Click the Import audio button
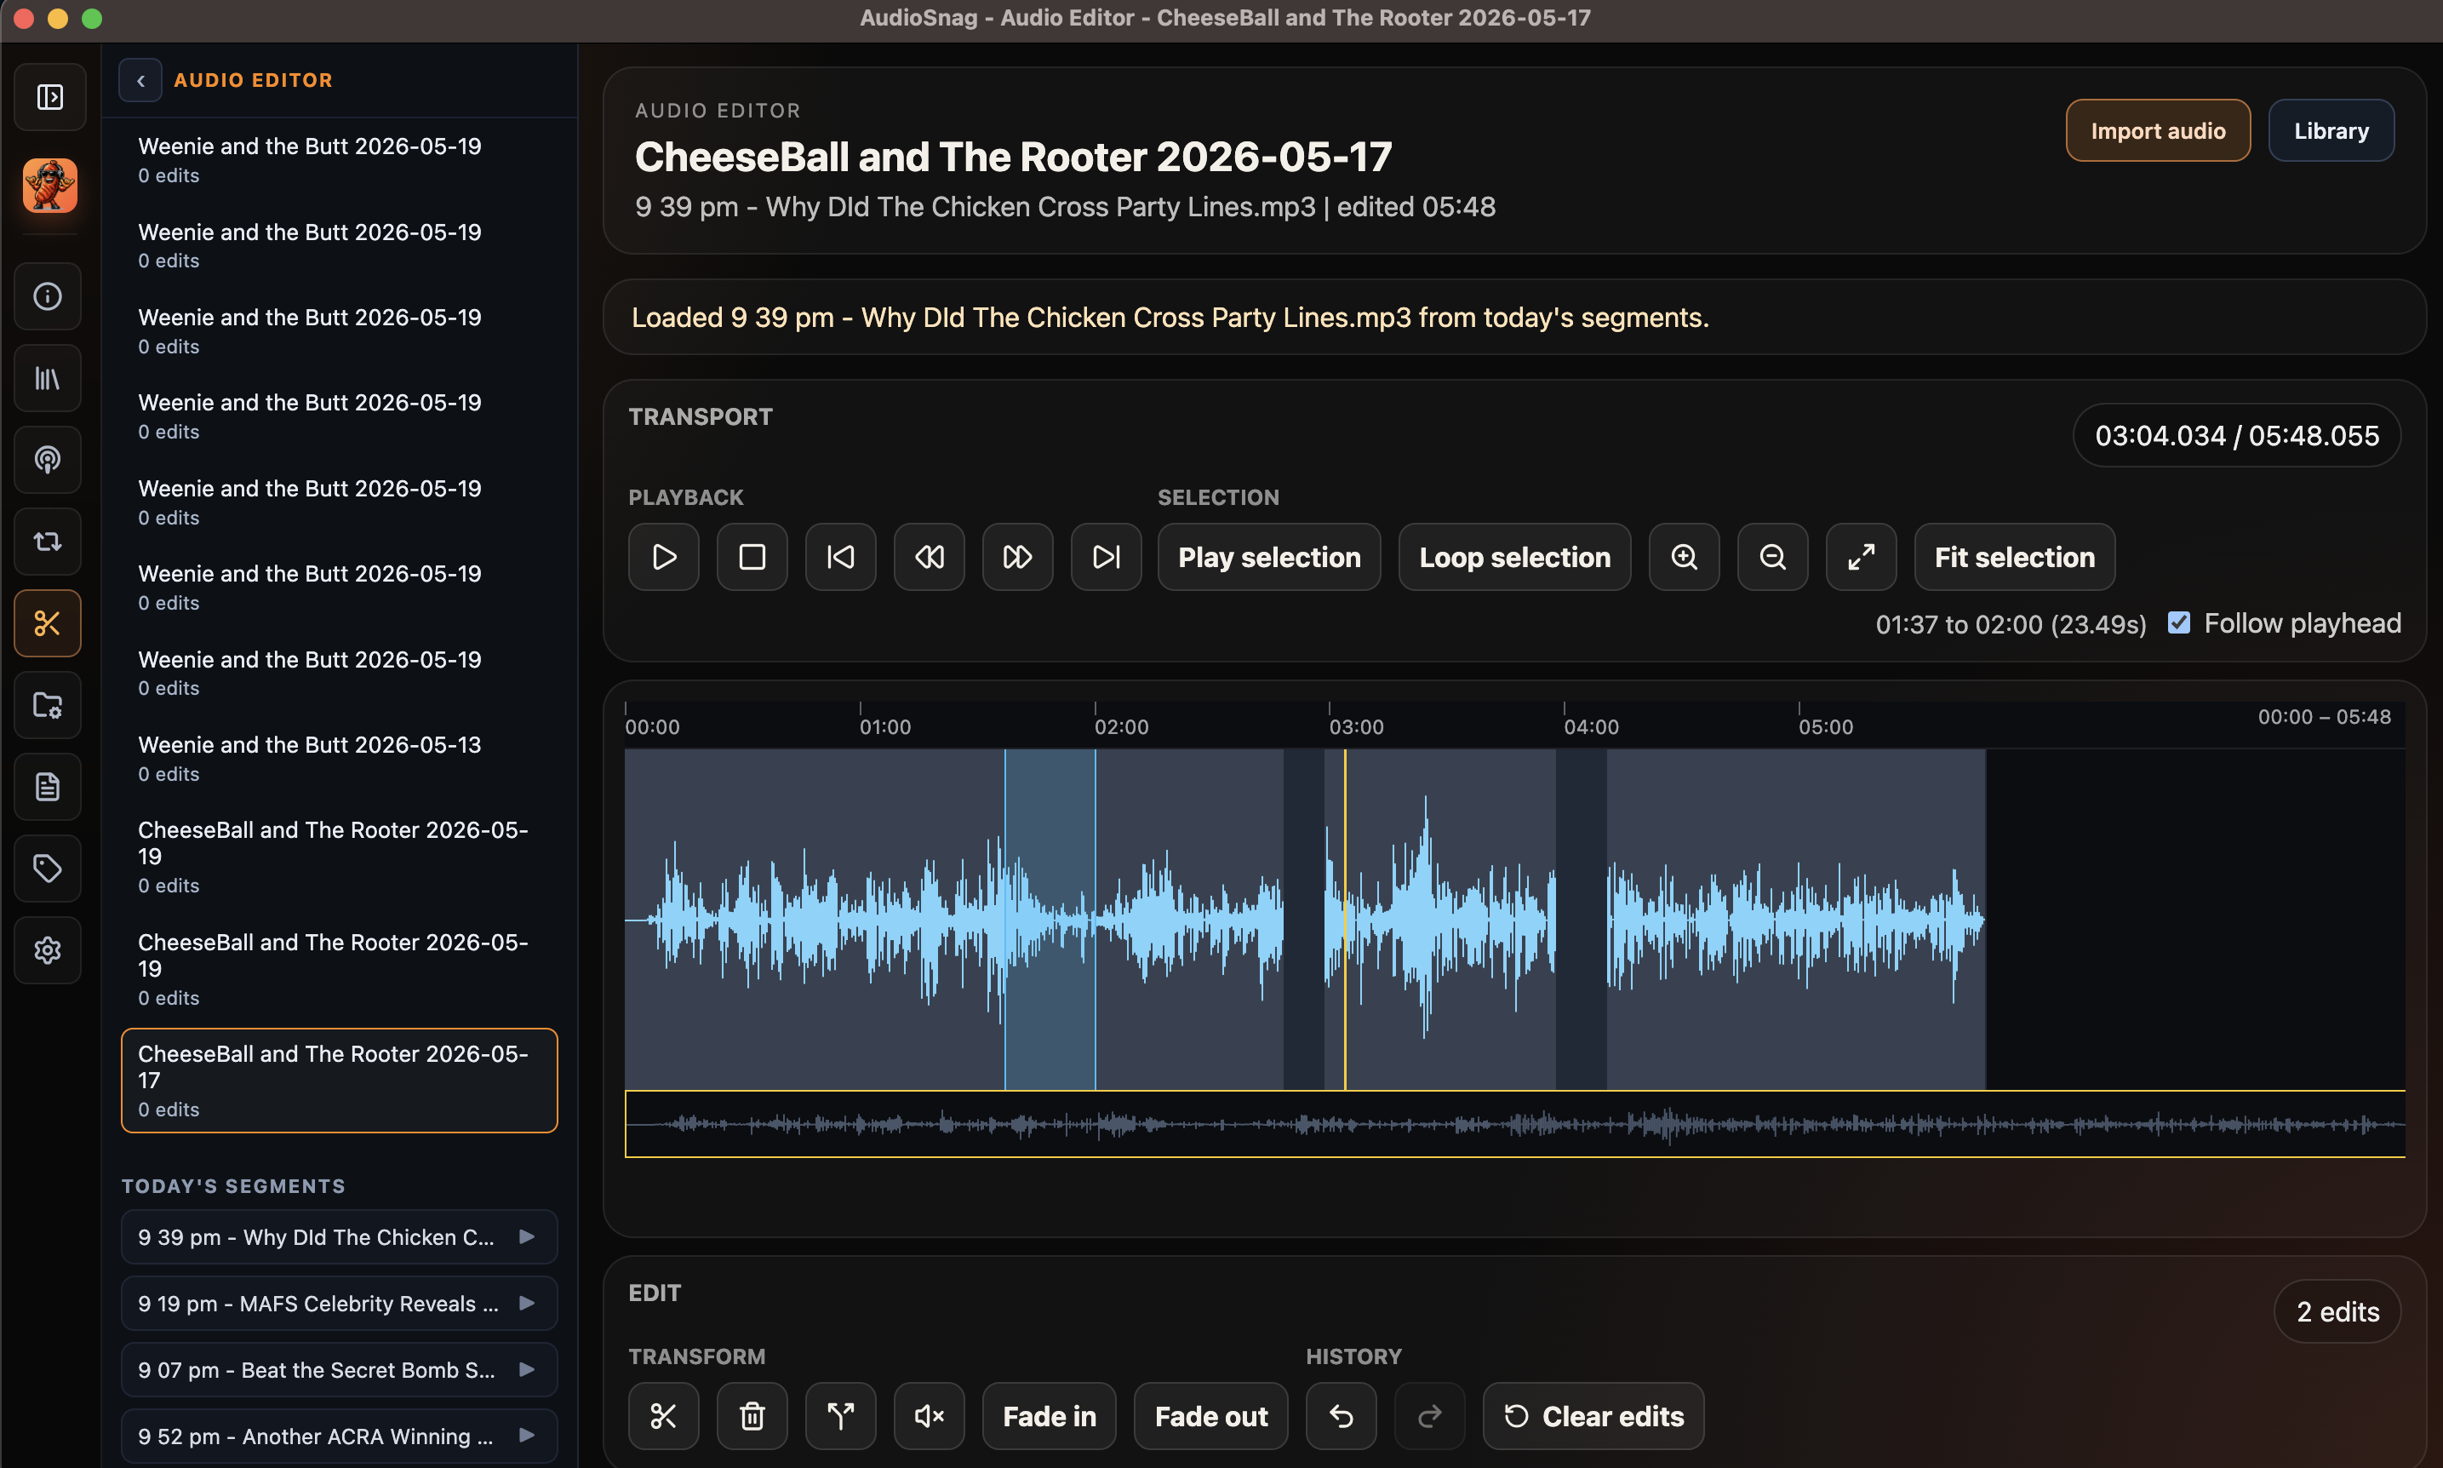The height and width of the screenshot is (1468, 2443). (x=2158, y=130)
